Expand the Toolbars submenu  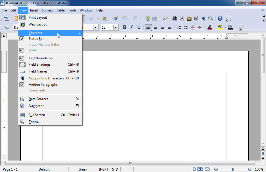click(50, 33)
